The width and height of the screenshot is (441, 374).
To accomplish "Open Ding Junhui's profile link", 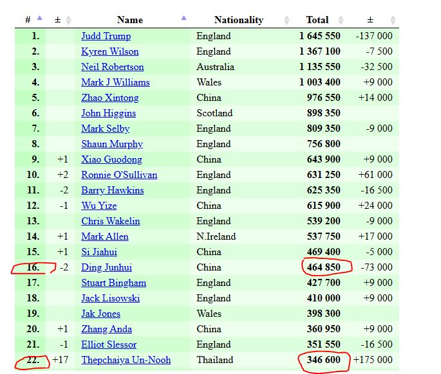I will pyautogui.click(x=107, y=267).
